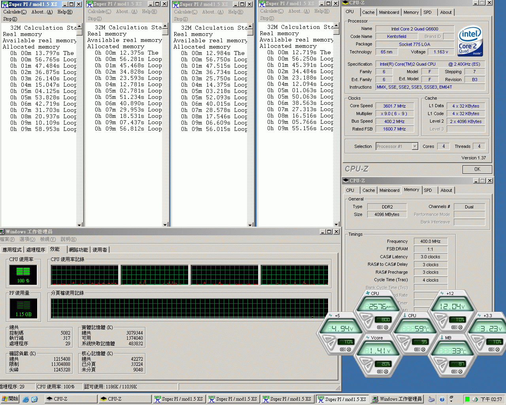This screenshot has width=506, height=405.
Task: Open config icon on +5 voltage panel
Action: tap(343, 349)
